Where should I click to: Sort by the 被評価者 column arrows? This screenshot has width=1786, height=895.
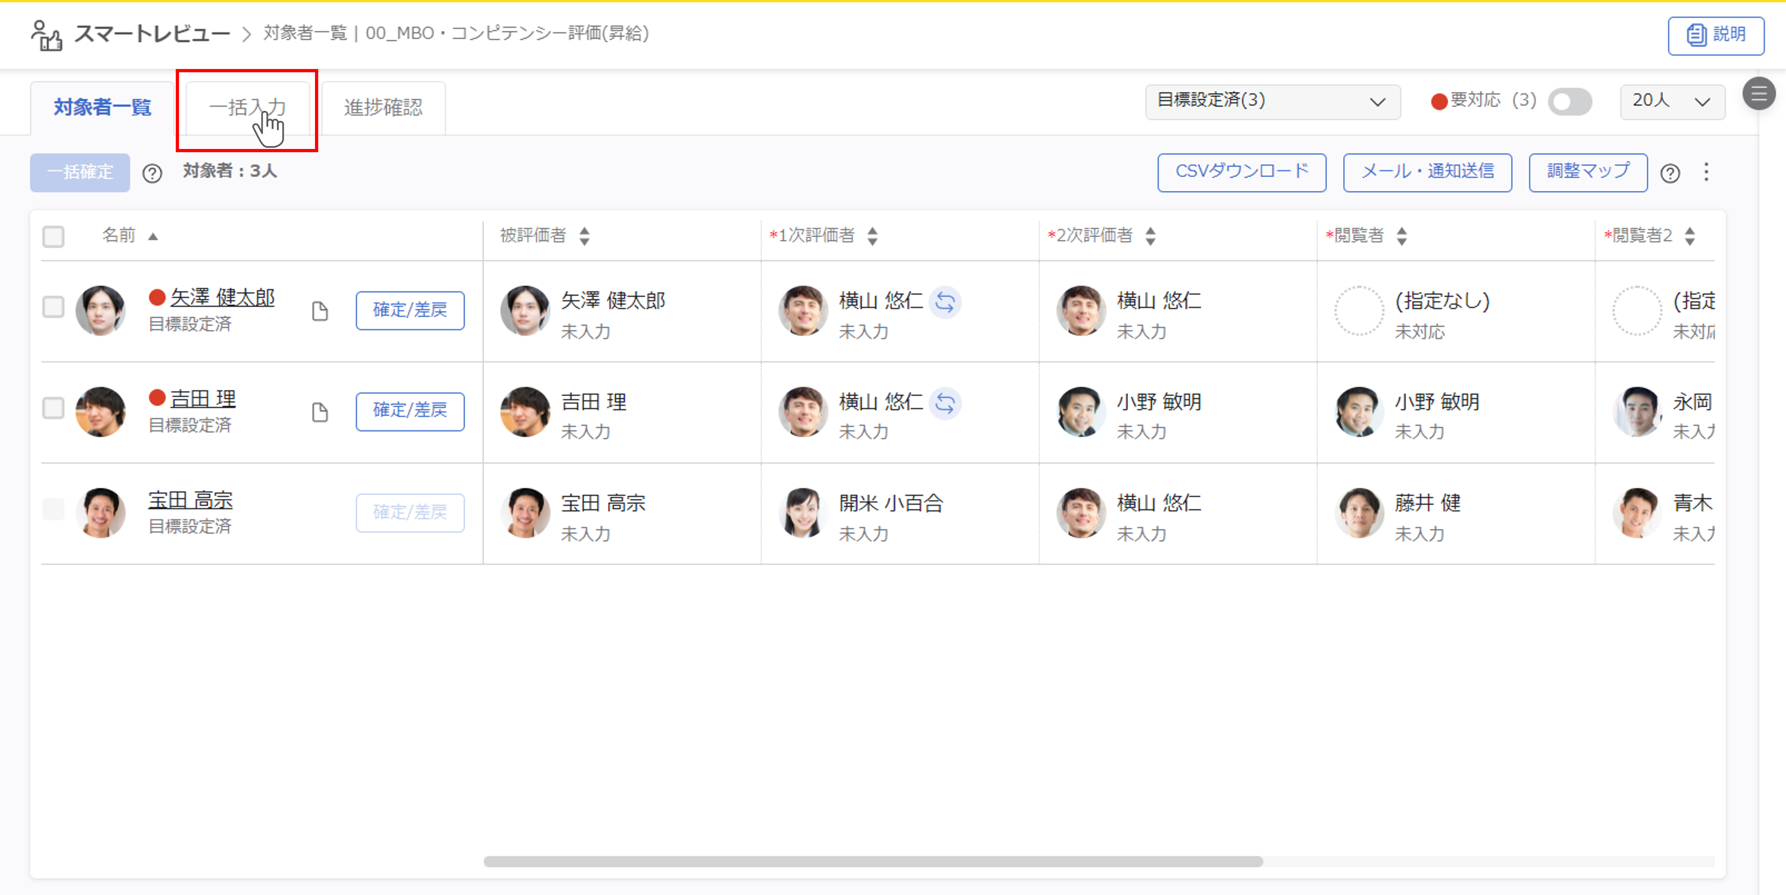(x=585, y=236)
